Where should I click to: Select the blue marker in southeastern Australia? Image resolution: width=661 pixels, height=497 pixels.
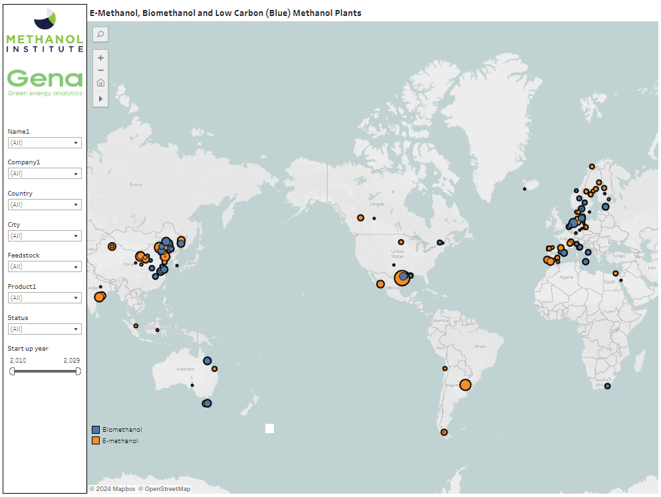[207, 403]
